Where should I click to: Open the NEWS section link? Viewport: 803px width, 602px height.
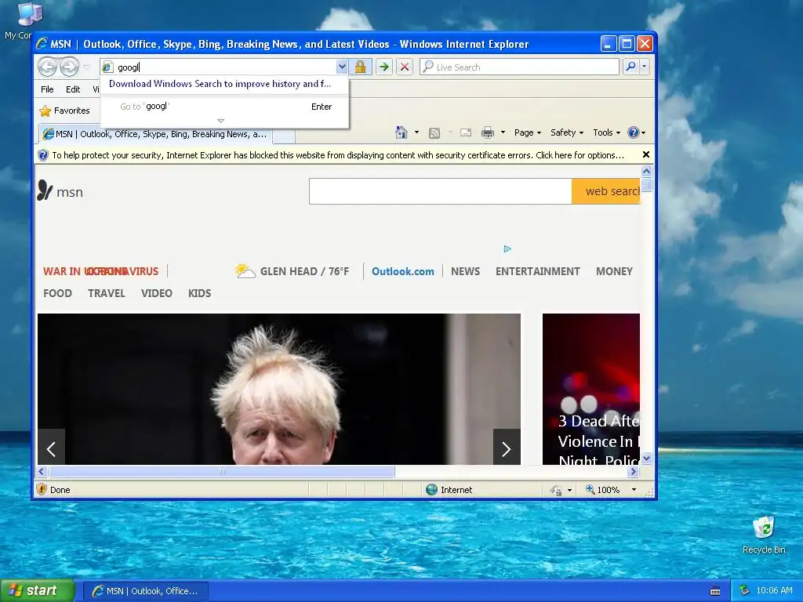point(465,271)
